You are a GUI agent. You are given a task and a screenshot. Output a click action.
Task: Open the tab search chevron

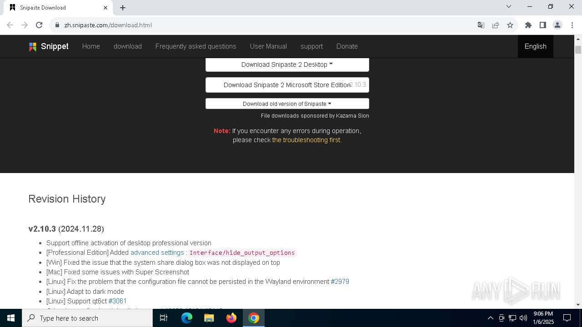(509, 7)
